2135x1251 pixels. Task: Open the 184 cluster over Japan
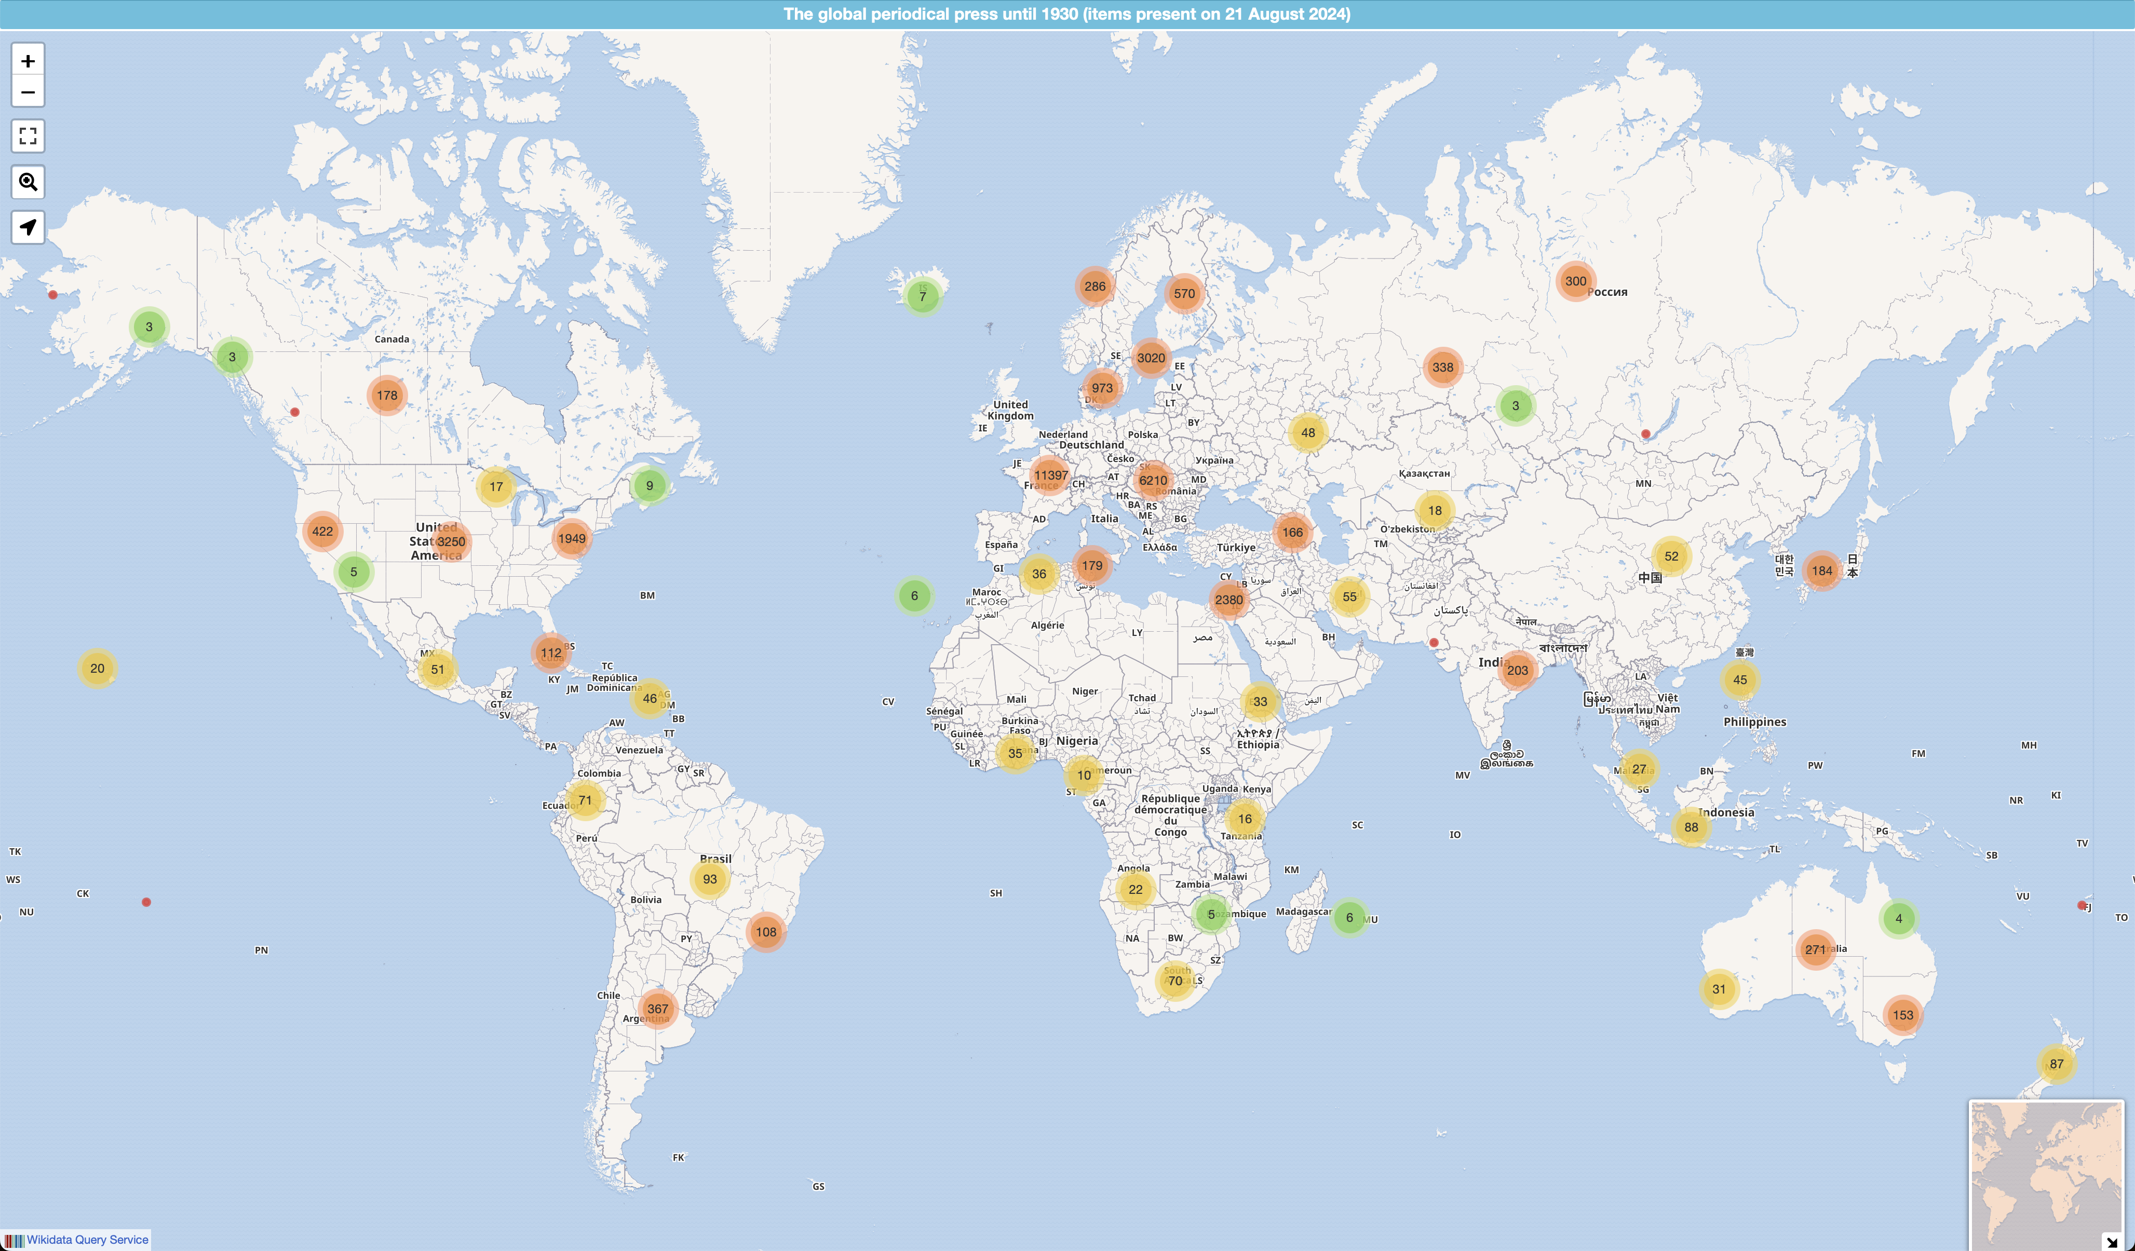point(1822,571)
